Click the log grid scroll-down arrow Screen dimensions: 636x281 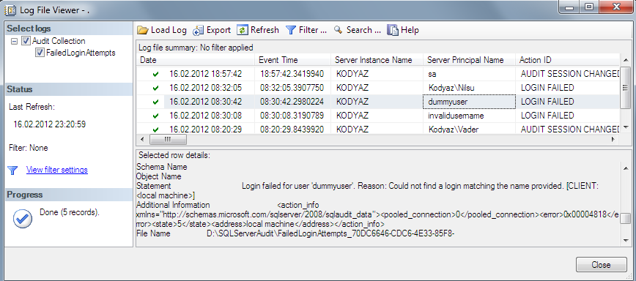[625, 127]
